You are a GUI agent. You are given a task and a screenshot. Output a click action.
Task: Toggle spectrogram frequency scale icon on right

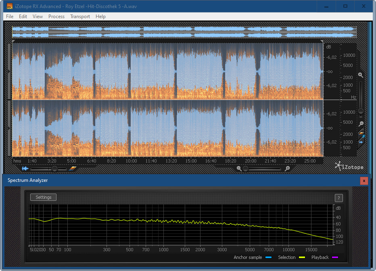(x=361, y=133)
